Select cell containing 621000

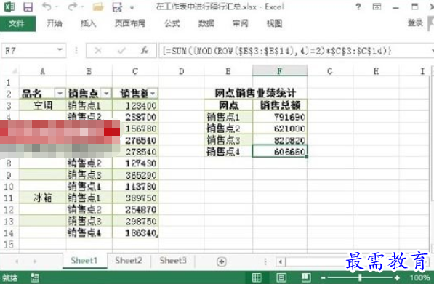280,129
